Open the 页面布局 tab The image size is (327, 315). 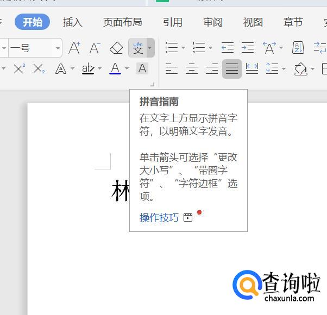tap(123, 22)
